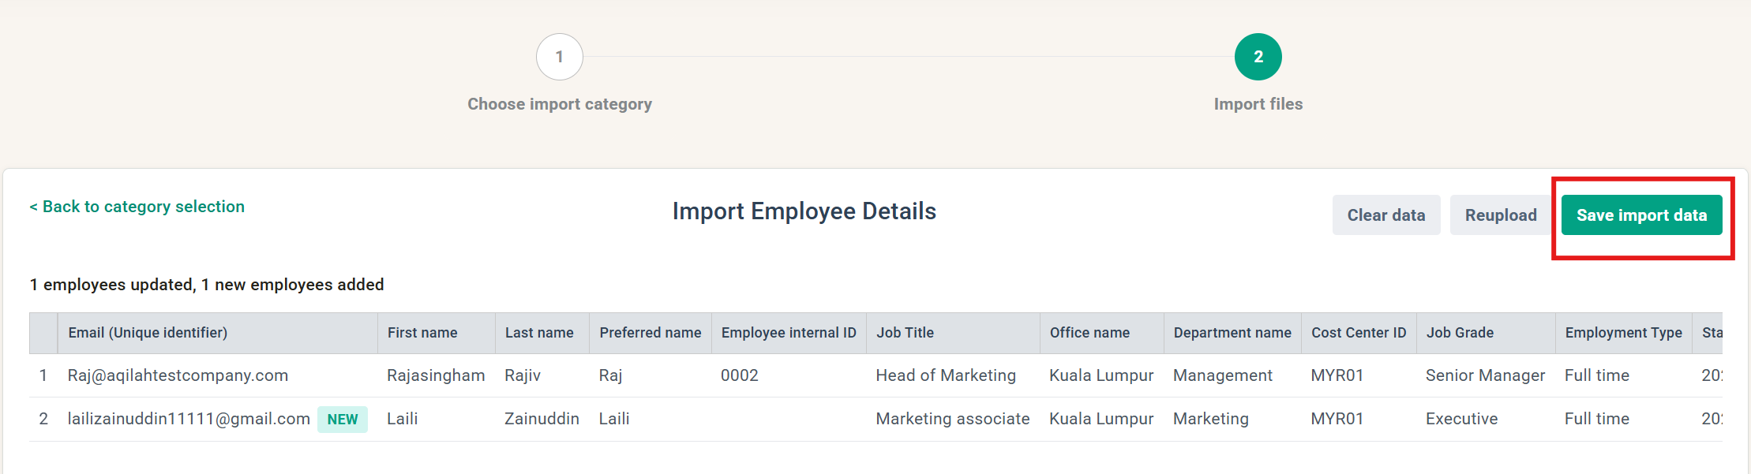The width and height of the screenshot is (1751, 474).
Task: Click the Clear data button
Action: click(x=1386, y=215)
